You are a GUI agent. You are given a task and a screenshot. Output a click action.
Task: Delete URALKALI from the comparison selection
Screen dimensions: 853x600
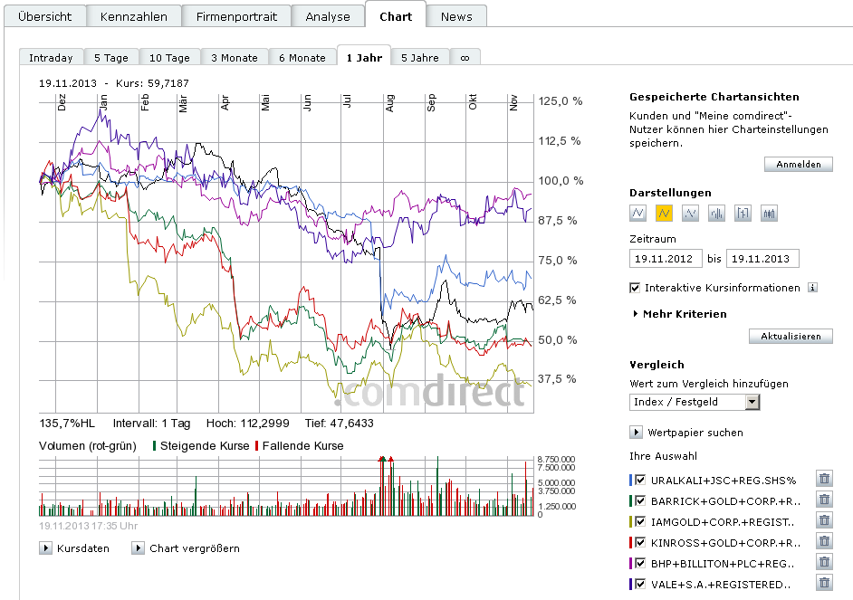824,480
